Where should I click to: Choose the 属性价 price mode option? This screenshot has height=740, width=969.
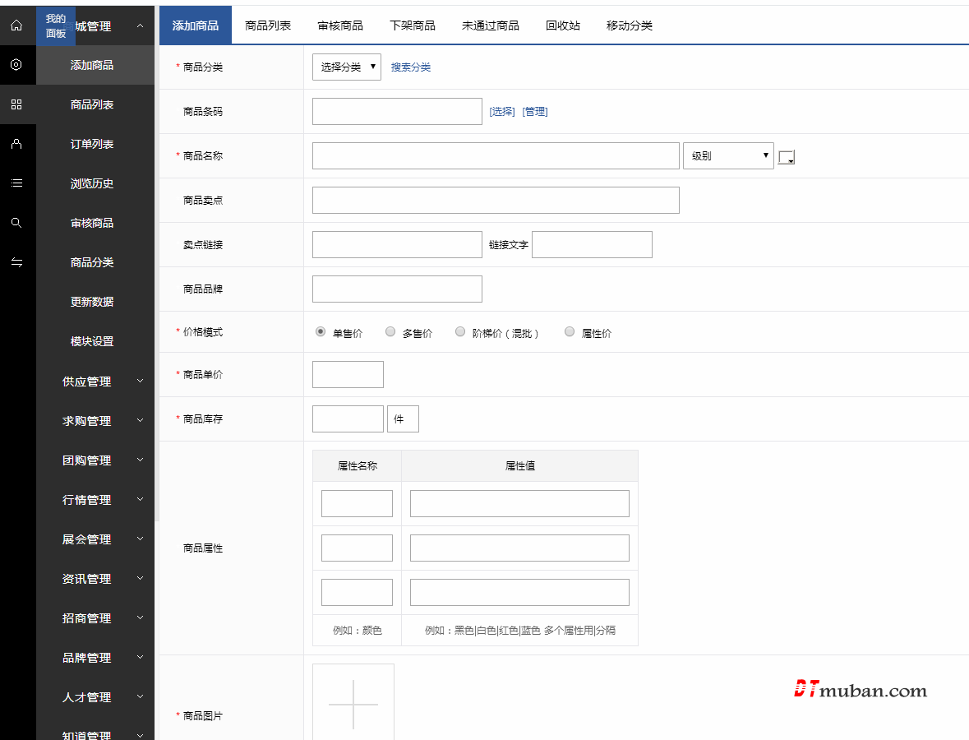tap(570, 332)
